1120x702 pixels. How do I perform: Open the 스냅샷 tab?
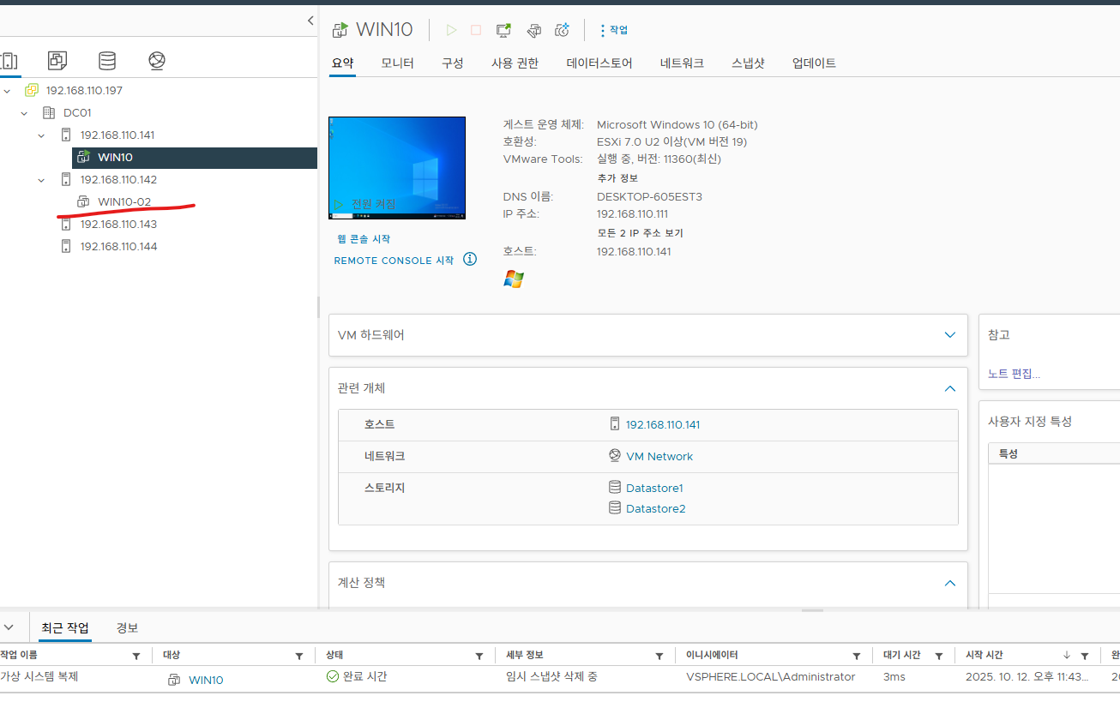click(748, 63)
